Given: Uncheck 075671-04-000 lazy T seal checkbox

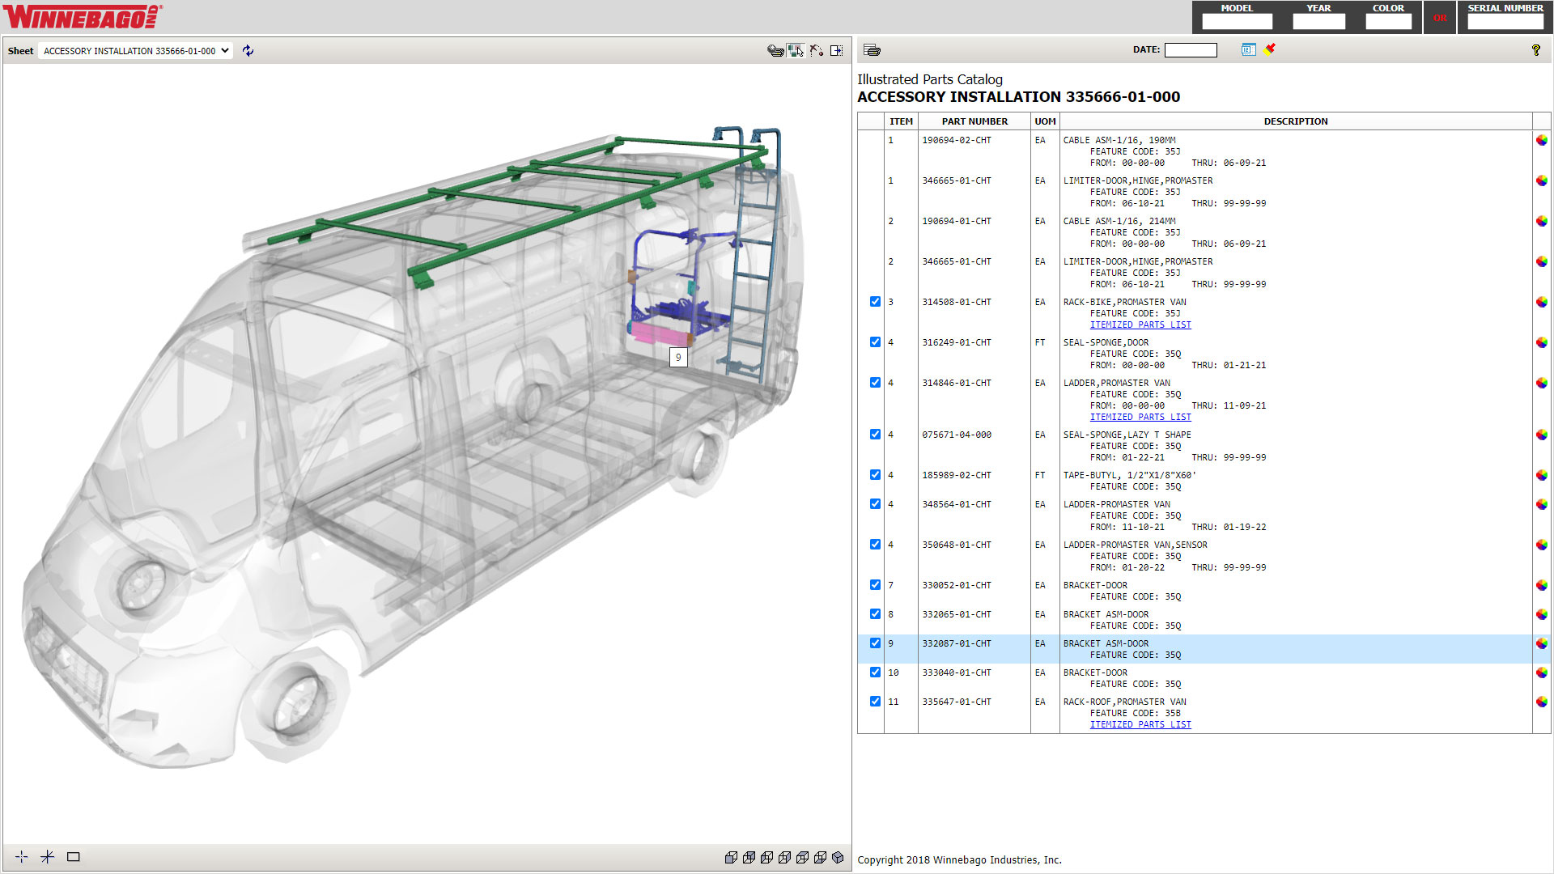Looking at the screenshot, I should point(875,435).
